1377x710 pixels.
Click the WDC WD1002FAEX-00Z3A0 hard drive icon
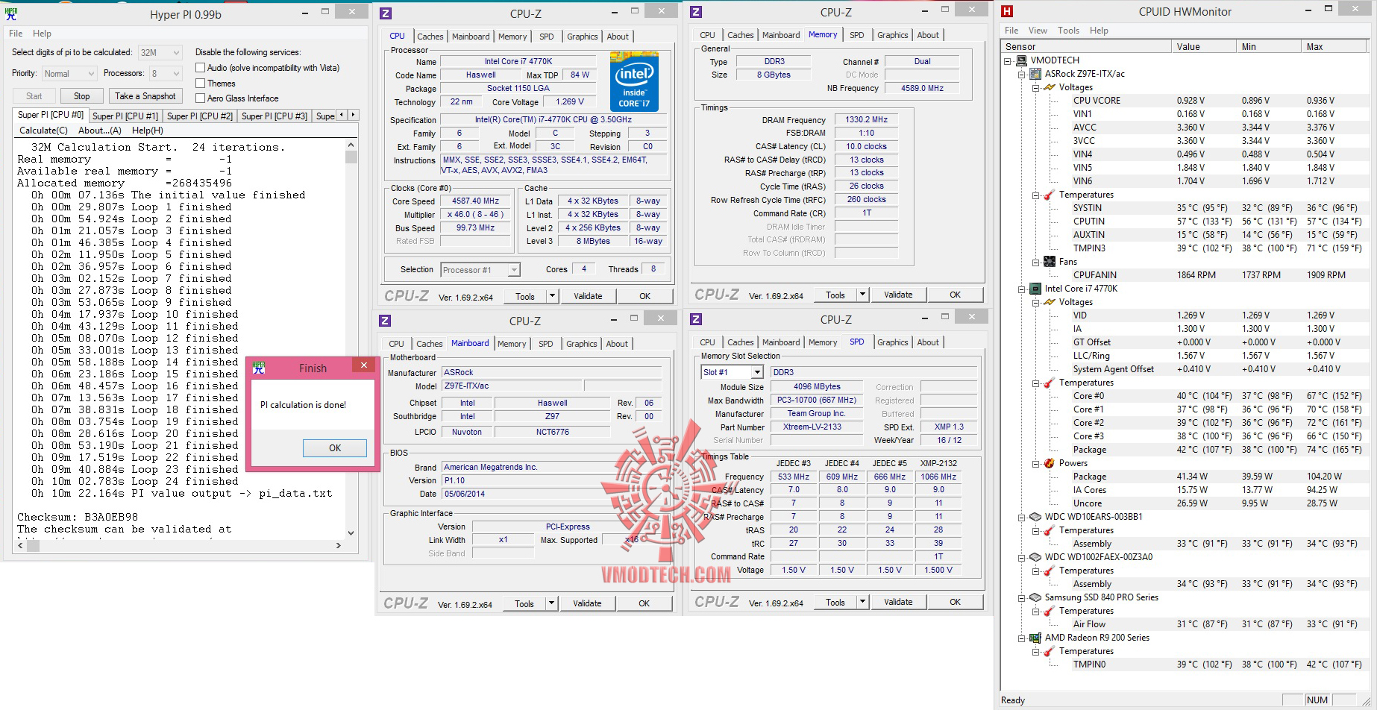click(1035, 557)
